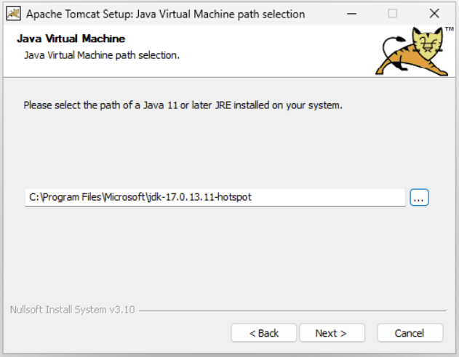Click the browse "..." button for JRE path
This screenshot has height=357, width=459.
(420, 197)
